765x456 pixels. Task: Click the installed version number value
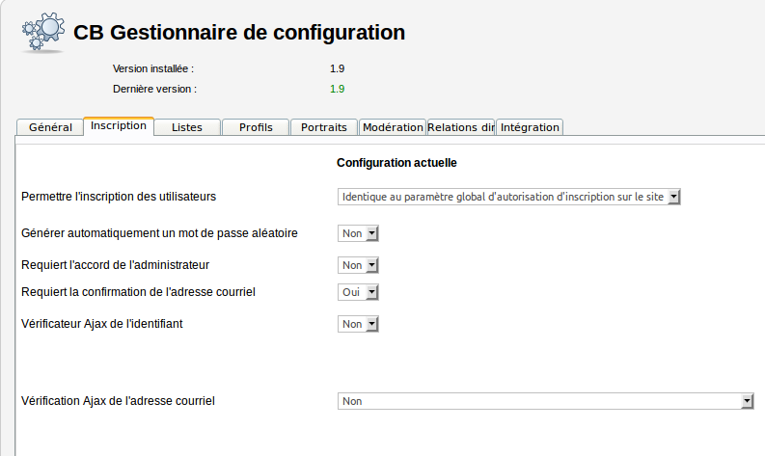click(337, 68)
